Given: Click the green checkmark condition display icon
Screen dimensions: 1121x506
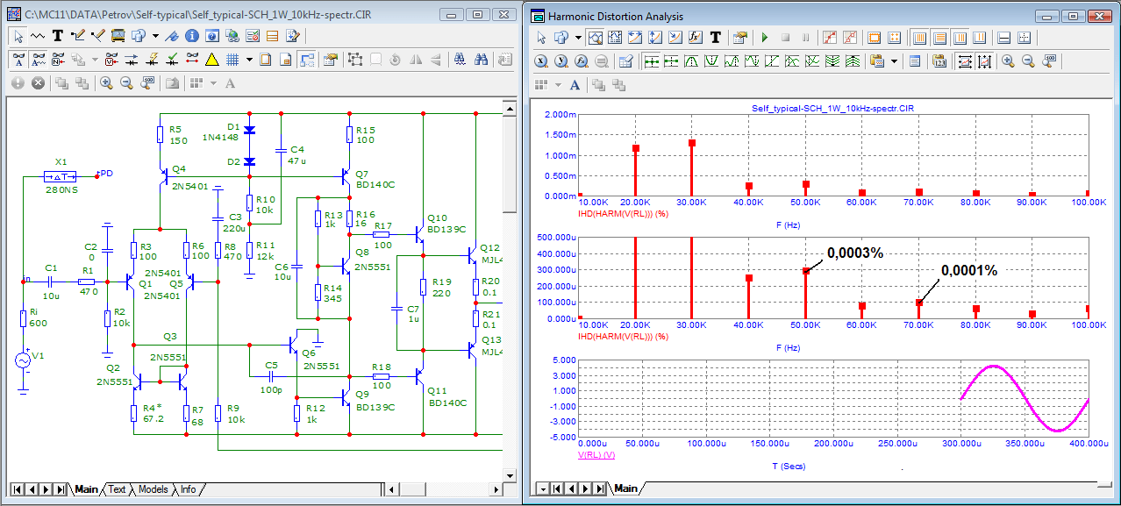Looking at the screenshot, I should coord(173,59).
